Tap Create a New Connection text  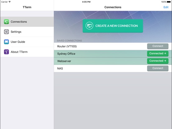117,26
